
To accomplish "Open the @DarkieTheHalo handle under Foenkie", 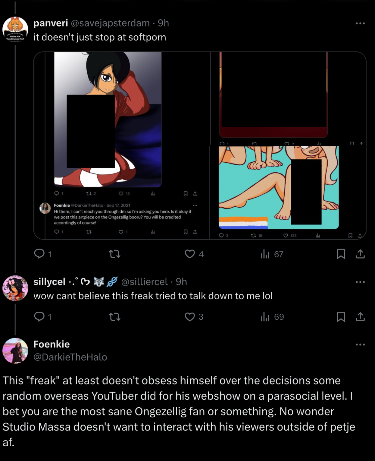I will click(x=70, y=357).
